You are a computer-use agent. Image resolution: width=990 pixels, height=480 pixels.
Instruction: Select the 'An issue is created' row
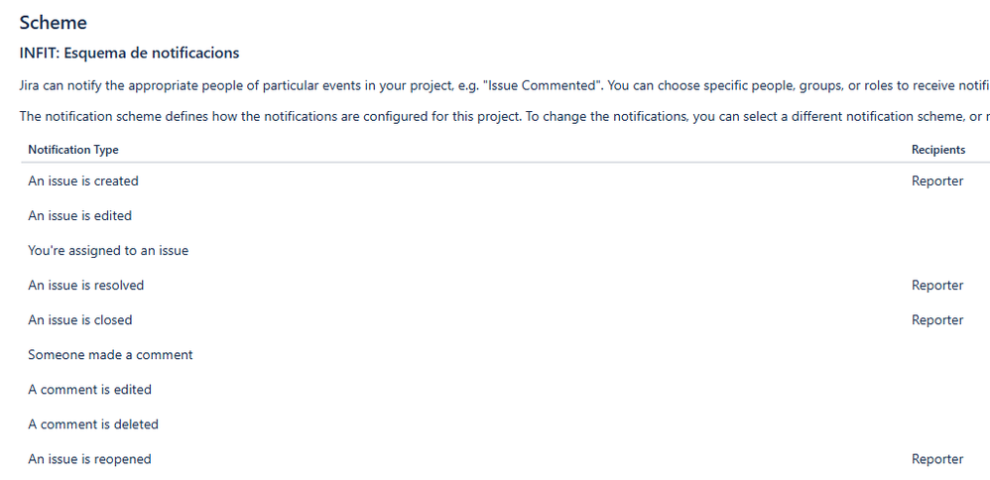505,180
